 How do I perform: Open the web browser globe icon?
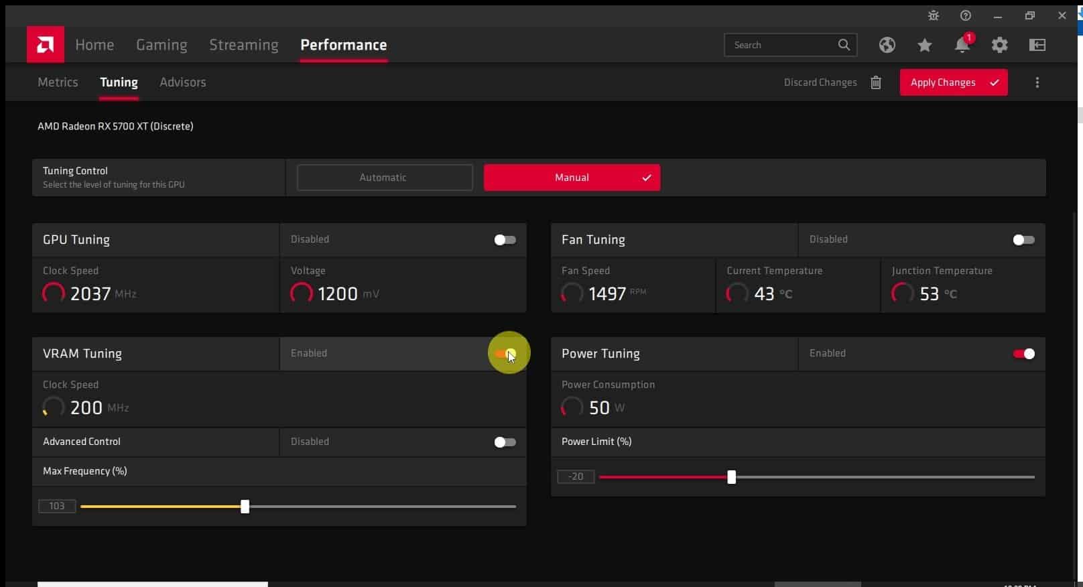(x=887, y=45)
